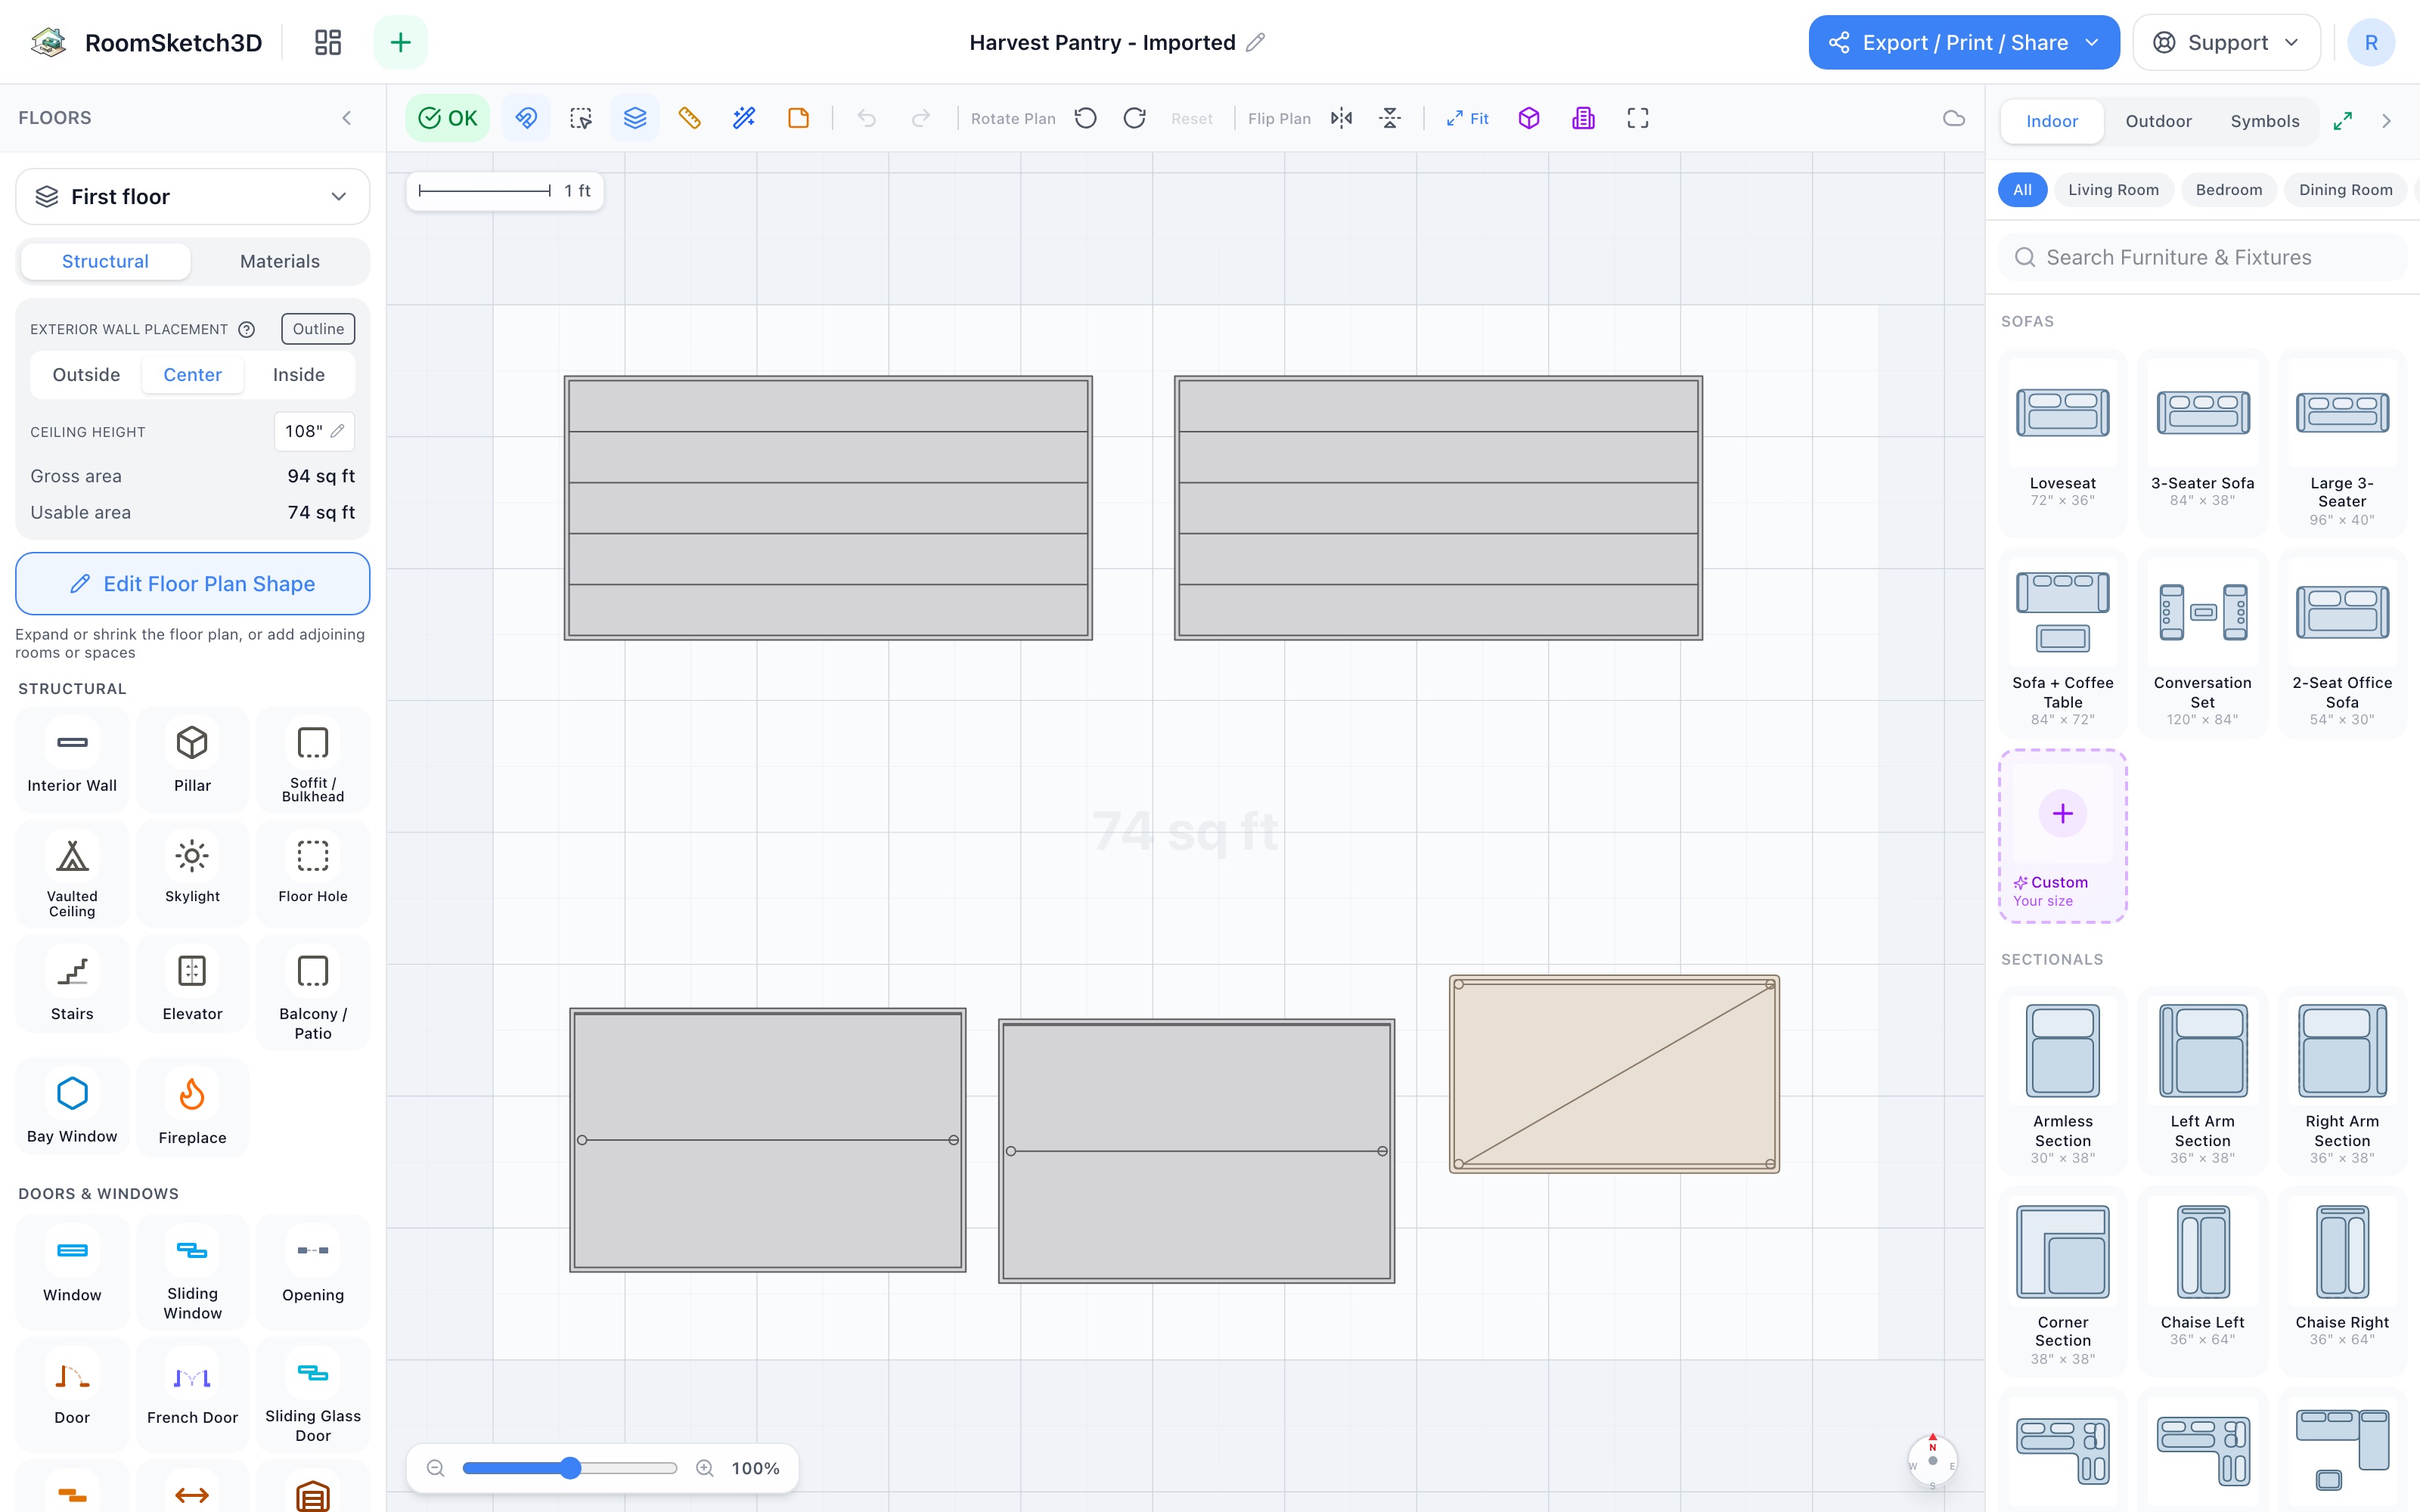
Task: Switch to purple 3D cube view
Action: point(1529,118)
